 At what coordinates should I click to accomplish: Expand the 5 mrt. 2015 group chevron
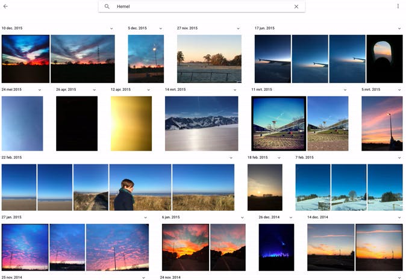(x=399, y=90)
